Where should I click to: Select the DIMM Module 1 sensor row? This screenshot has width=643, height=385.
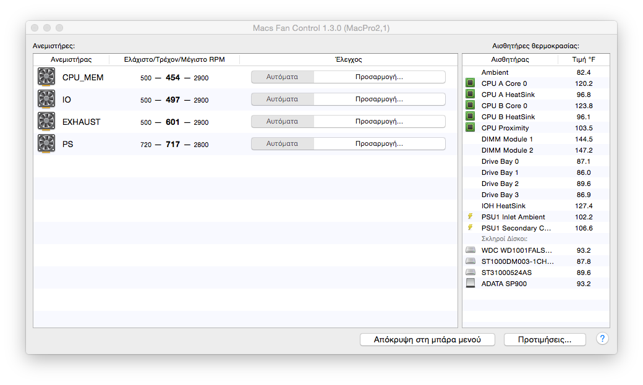pos(536,139)
